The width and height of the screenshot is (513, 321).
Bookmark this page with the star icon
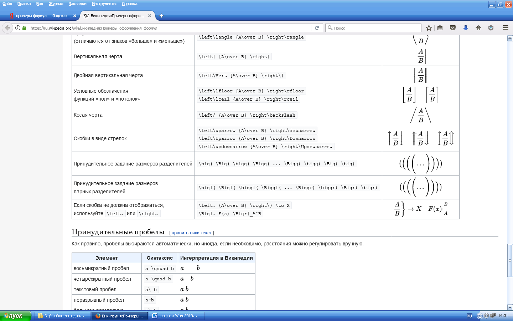[429, 28]
